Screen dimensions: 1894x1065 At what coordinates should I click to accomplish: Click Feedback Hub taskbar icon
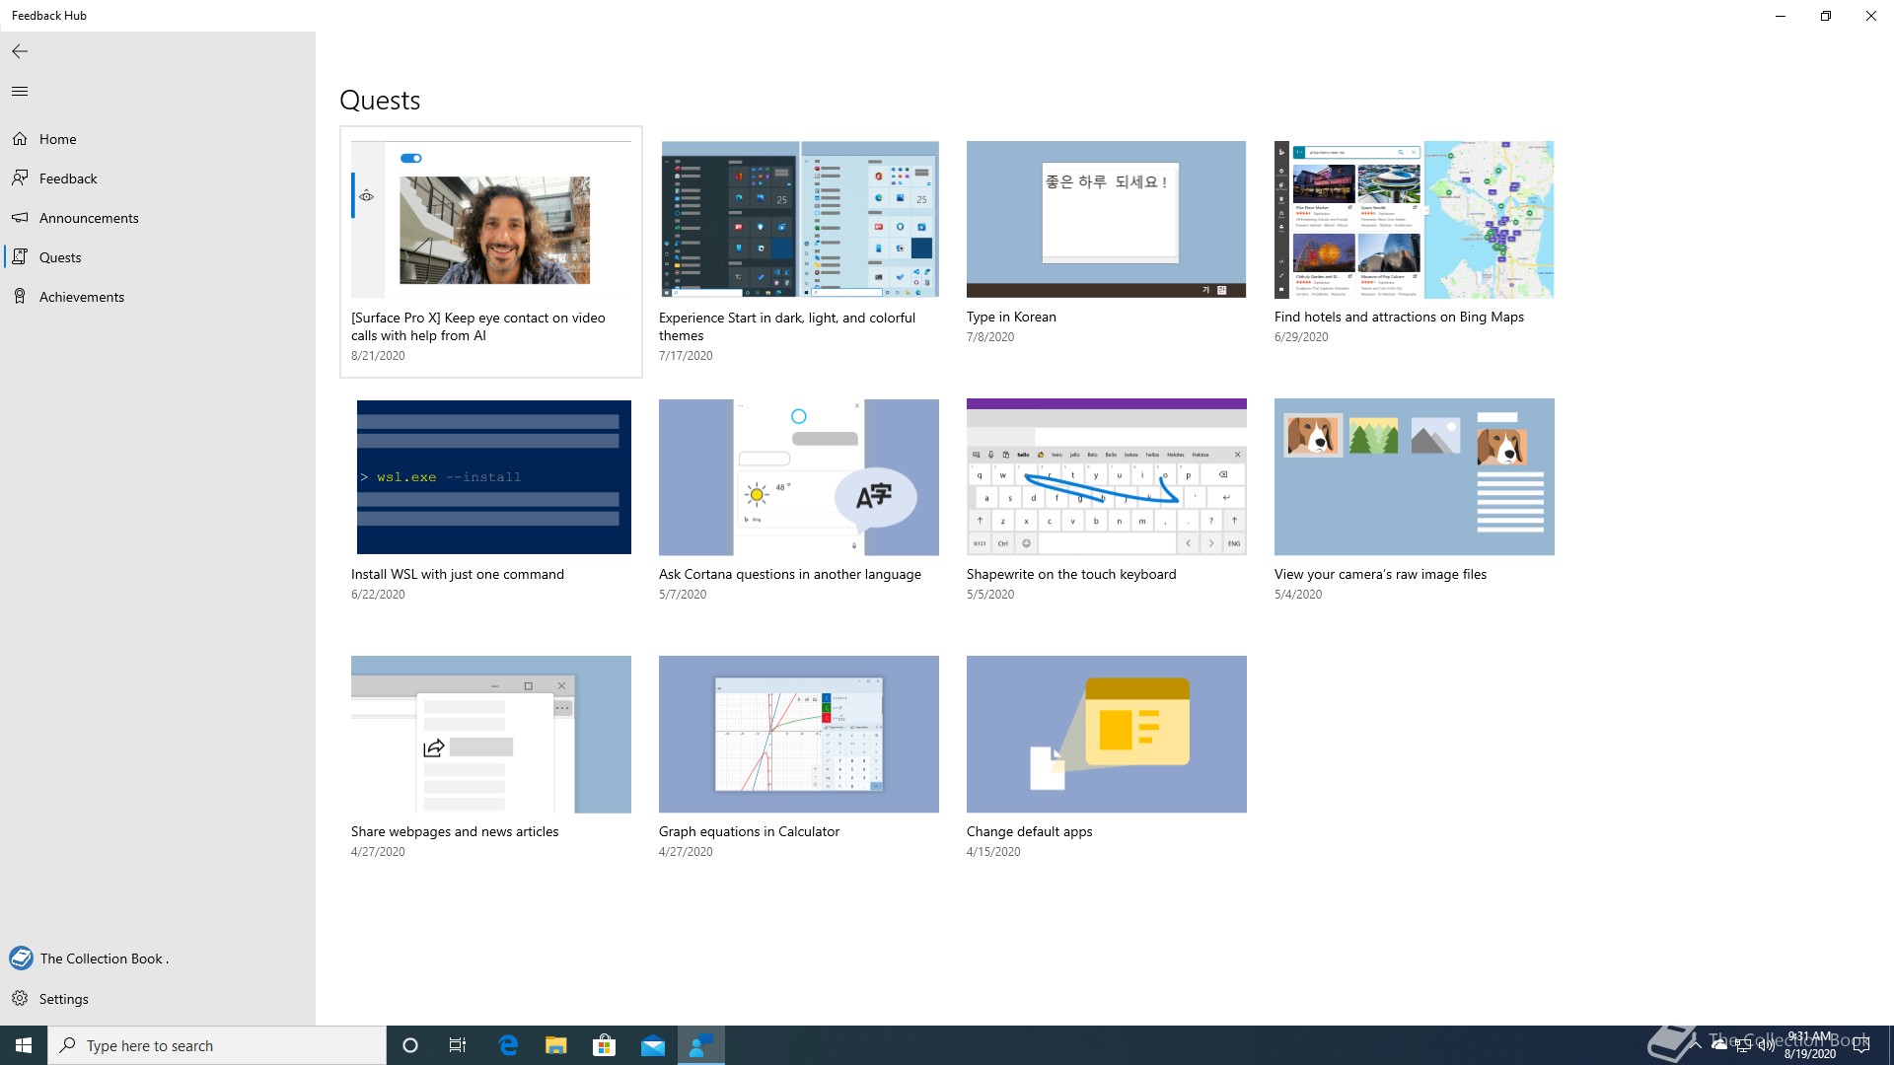[700, 1045]
